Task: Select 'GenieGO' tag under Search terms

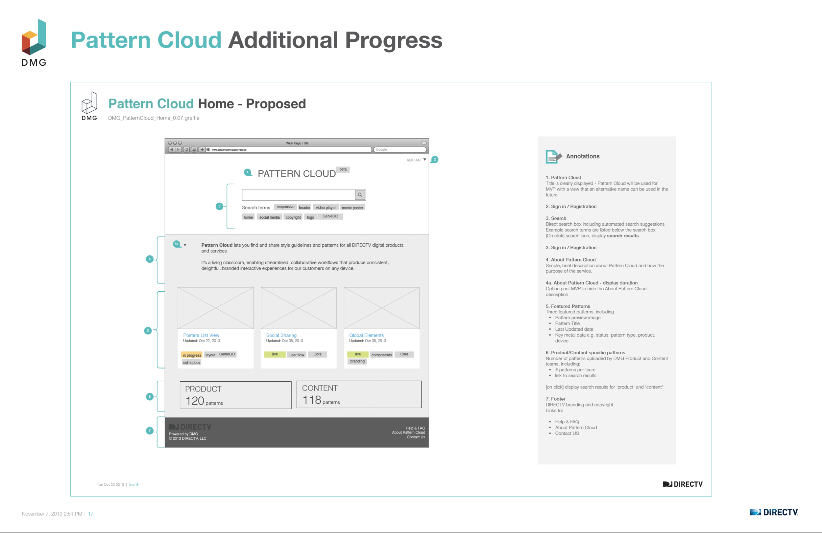Action: [x=330, y=216]
